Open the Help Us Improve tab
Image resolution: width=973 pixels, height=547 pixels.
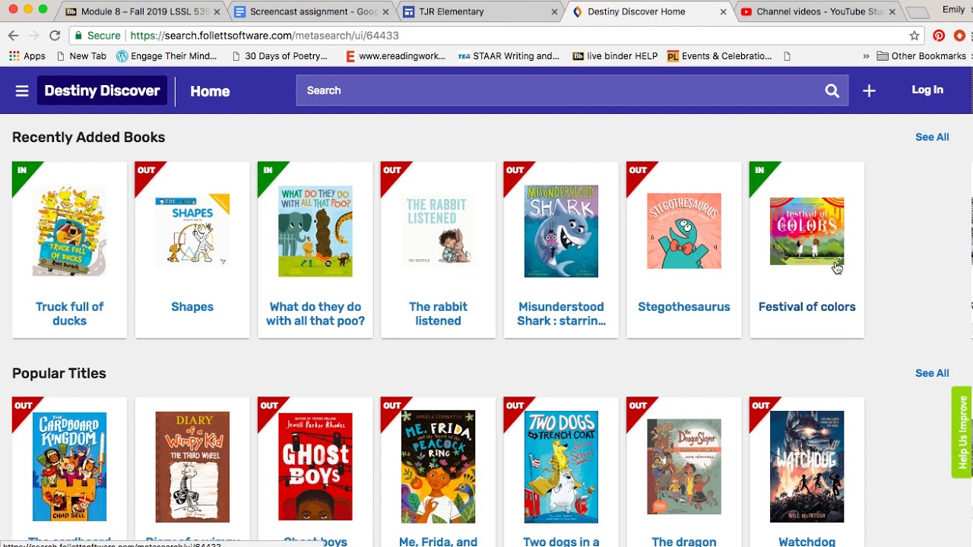pyautogui.click(x=962, y=432)
